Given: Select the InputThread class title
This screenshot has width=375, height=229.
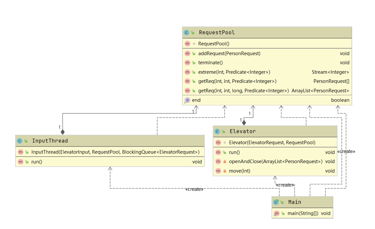Looking at the screenshot, I should point(50,141).
